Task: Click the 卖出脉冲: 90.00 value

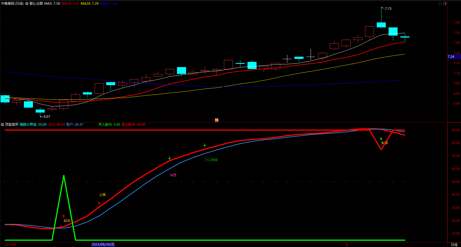Action: coord(134,125)
